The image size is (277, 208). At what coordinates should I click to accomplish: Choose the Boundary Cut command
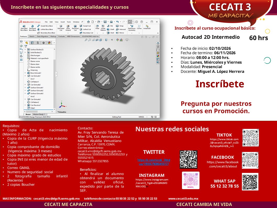(x=86, y=33)
